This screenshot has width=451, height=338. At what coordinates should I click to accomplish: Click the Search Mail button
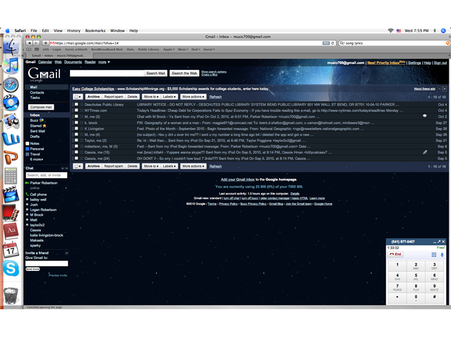pyautogui.click(x=156, y=73)
